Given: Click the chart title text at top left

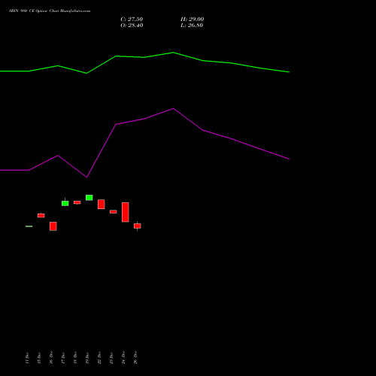Looking at the screenshot, I should (x=50, y=11).
